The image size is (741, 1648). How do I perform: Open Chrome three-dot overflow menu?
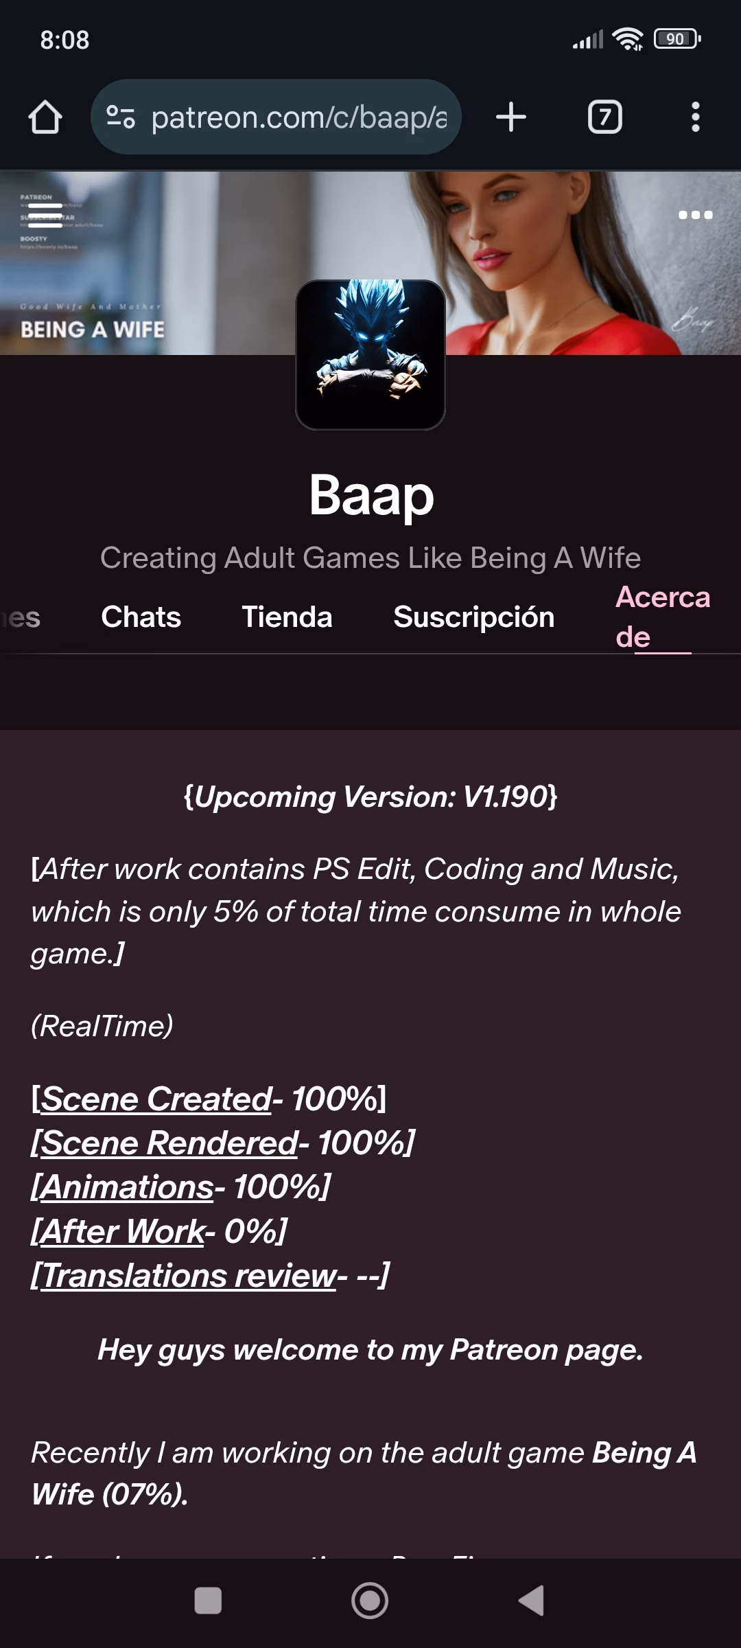pos(695,117)
